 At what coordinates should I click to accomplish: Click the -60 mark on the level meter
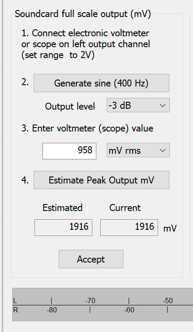[129, 310]
